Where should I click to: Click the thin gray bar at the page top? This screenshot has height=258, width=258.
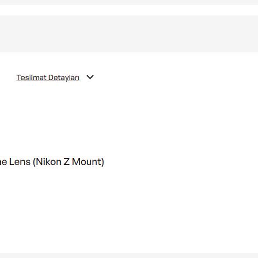(129, 2)
